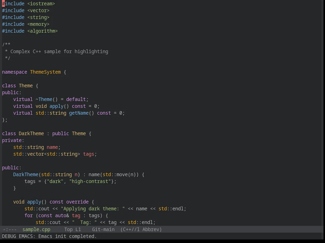Click on 'private:' access specifier
The width and height of the screenshot is (325, 243).
(13, 140)
